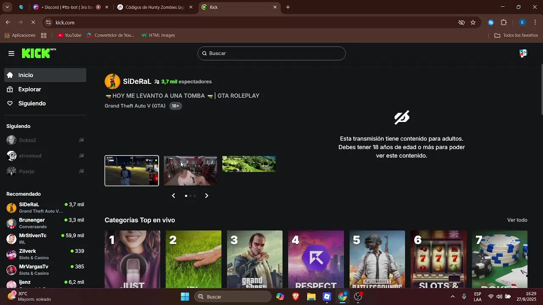
Task: Click the offline icon beside elronisxd
Action: pyautogui.click(x=81, y=156)
